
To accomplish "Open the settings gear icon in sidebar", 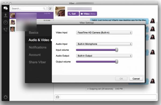I will (x=6, y=97).
